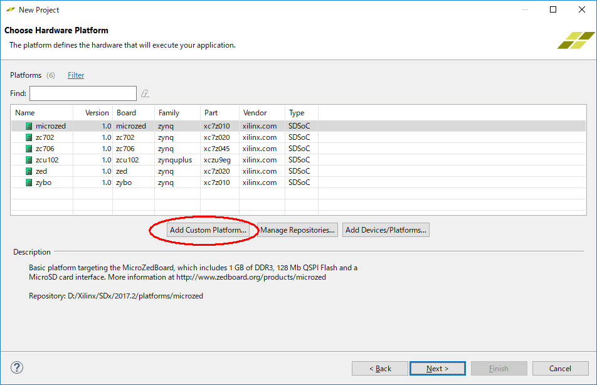Cancel the New Project wizard
The image size is (597, 385).
tap(560, 368)
